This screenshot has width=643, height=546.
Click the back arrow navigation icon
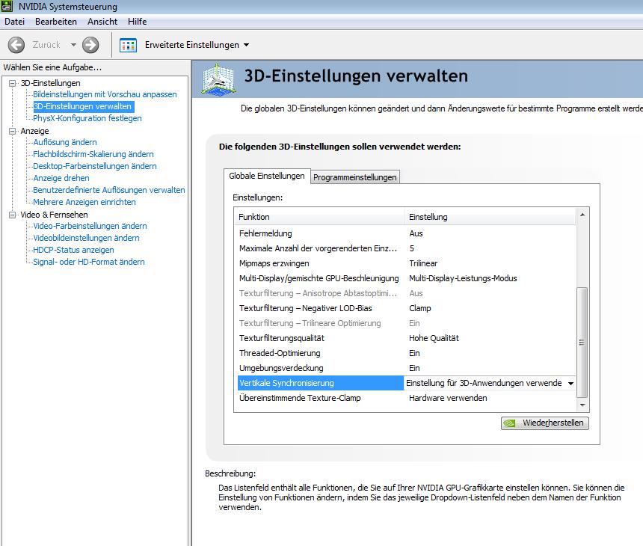coord(16,45)
